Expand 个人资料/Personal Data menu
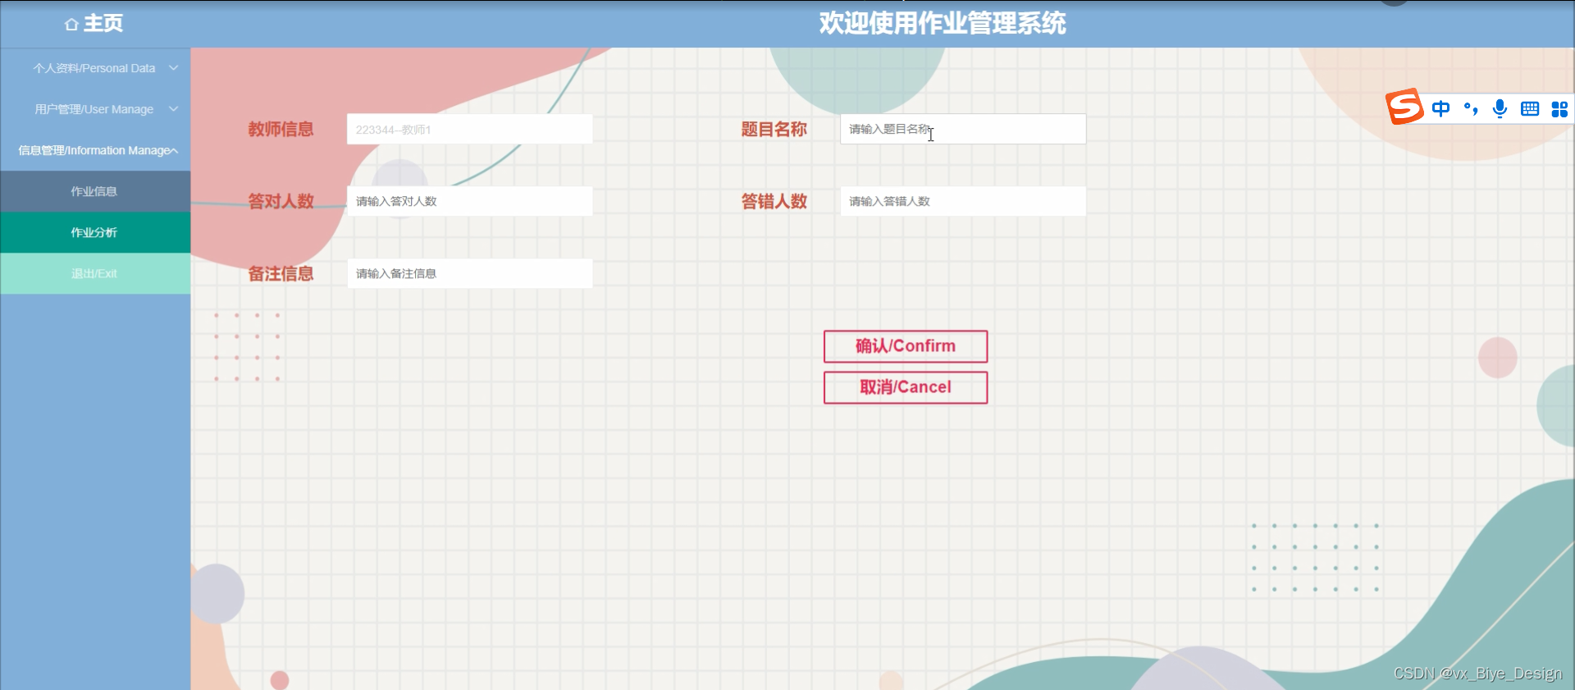The width and height of the screenshot is (1575, 690). click(x=95, y=68)
